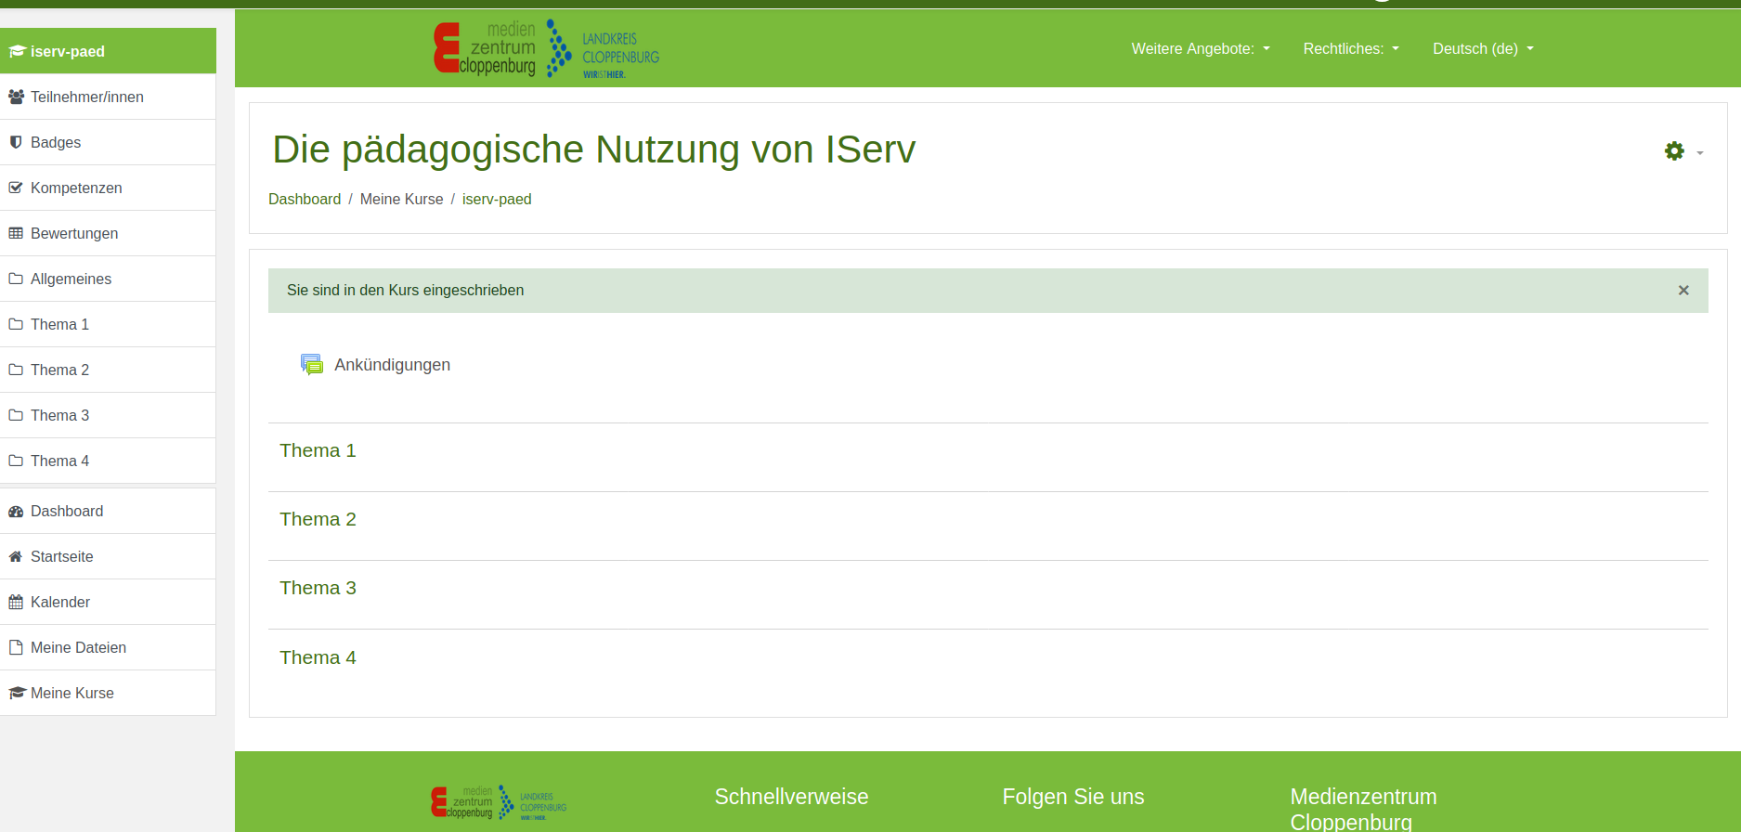Open the Deutsch (de) language selector

tap(1482, 48)
